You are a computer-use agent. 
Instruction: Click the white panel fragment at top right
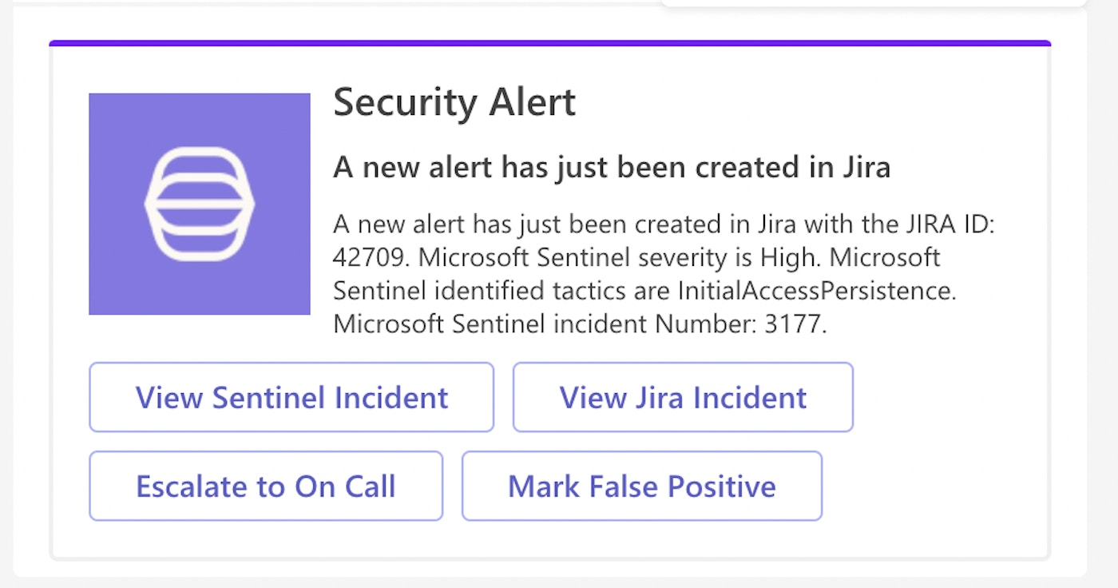[874, 3]
